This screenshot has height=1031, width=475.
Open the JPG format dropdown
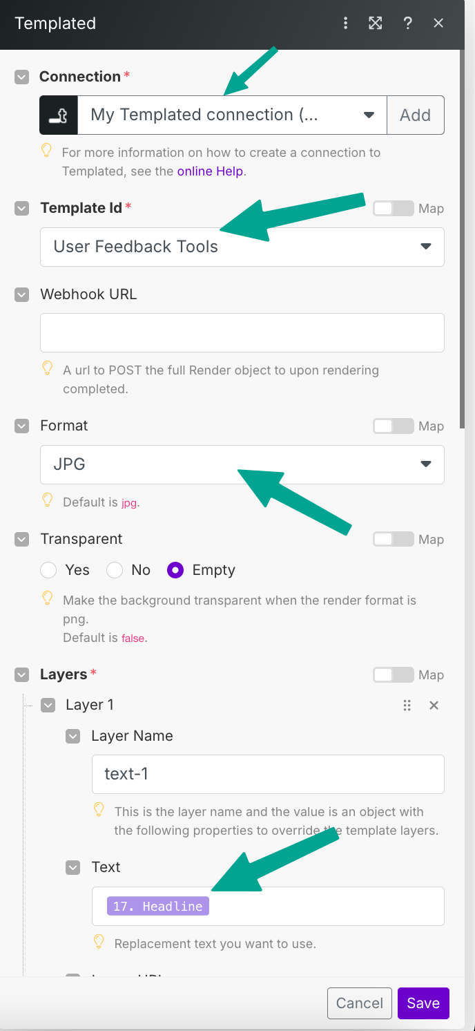[242, 464]
